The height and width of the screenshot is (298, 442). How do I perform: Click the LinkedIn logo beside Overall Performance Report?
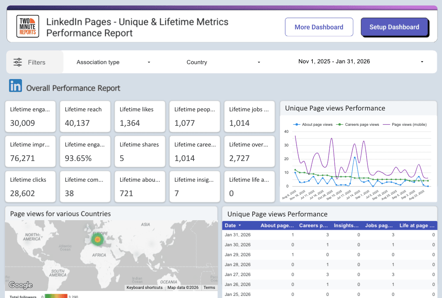pyautogui.click(x=15, y=86)
